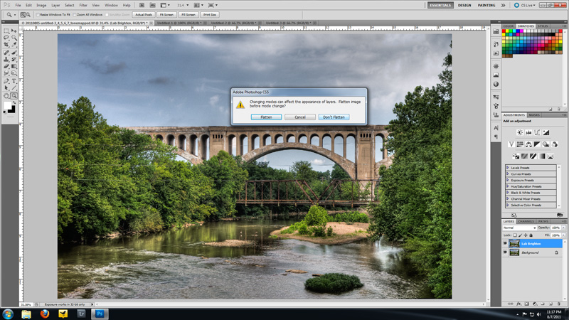Image resolution: width=569 pixels, height=320 pixels.
Task: Switch to the Channels tab
Action: click(x=526, y=221)
